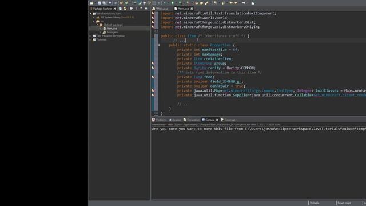Click error marker beside the Dist import
Image resolution: width=366 pixels, height=206 pixels.
153,22
